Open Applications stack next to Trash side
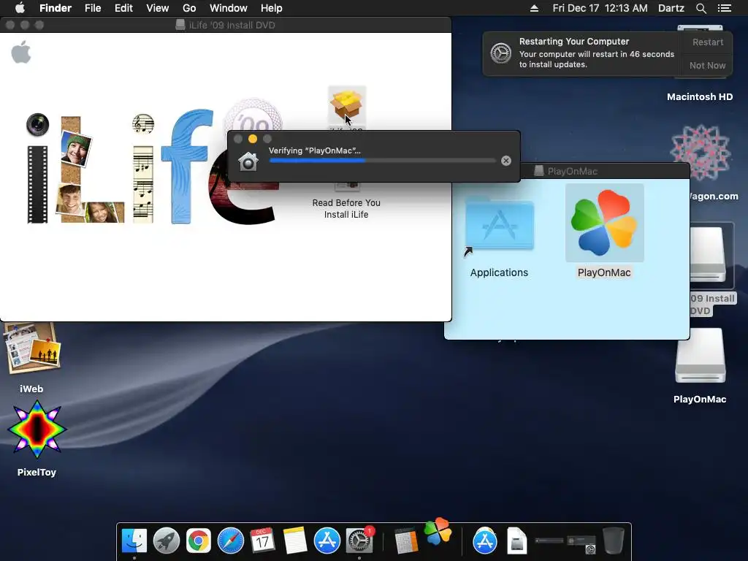748x561 pixels. (485, 541)
